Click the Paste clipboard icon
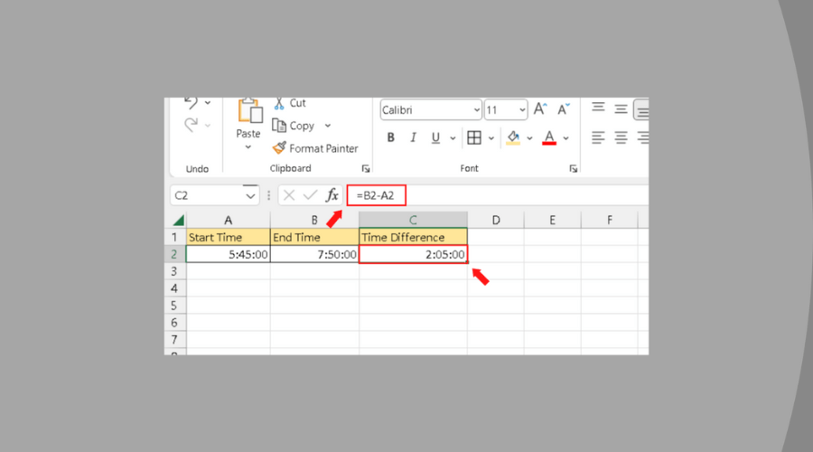 (x=249, y=110)
